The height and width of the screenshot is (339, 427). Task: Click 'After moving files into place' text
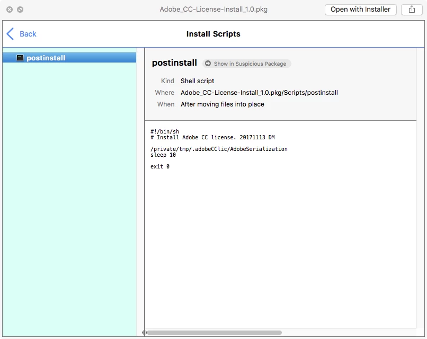click(x=223, y=104)
